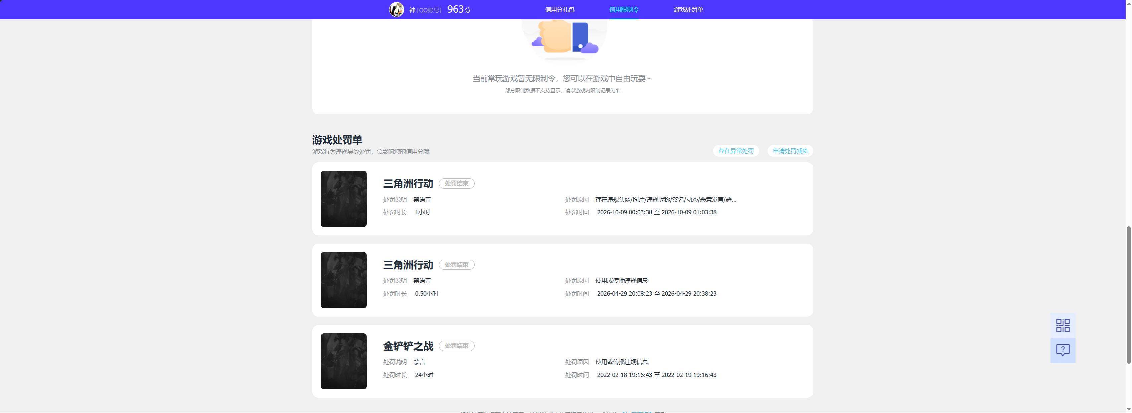Click the message 当前常玩游戏暂无限制令

coord(561,78)
